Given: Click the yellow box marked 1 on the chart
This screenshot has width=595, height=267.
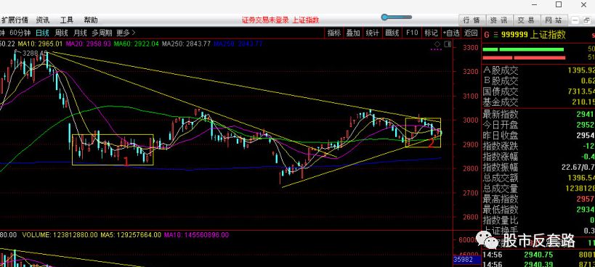Looking at the screenshot, I should [113, 149].
